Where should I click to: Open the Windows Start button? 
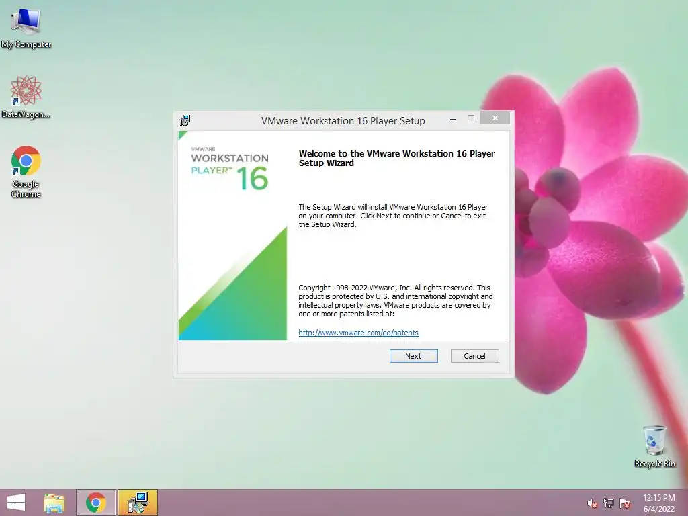click(16, 503)
